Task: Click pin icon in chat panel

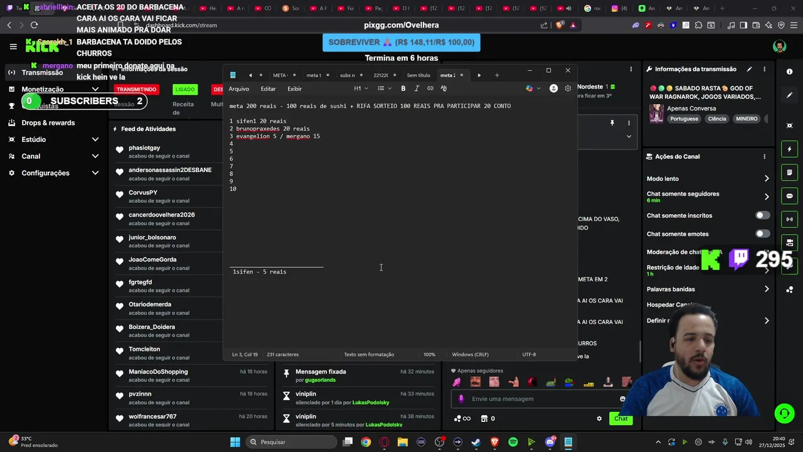Action: [x=612, y=123]
